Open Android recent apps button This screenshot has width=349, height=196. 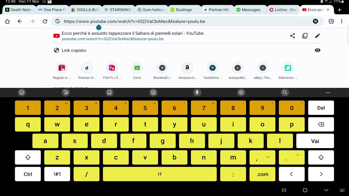tap(284, 190)
